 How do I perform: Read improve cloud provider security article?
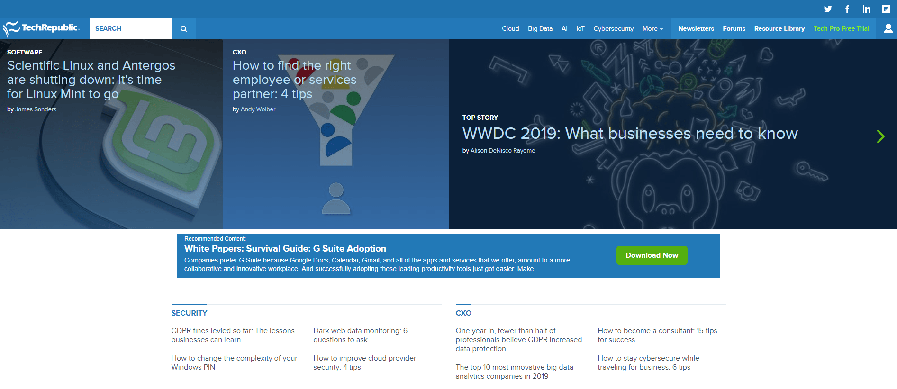(365, 362)
